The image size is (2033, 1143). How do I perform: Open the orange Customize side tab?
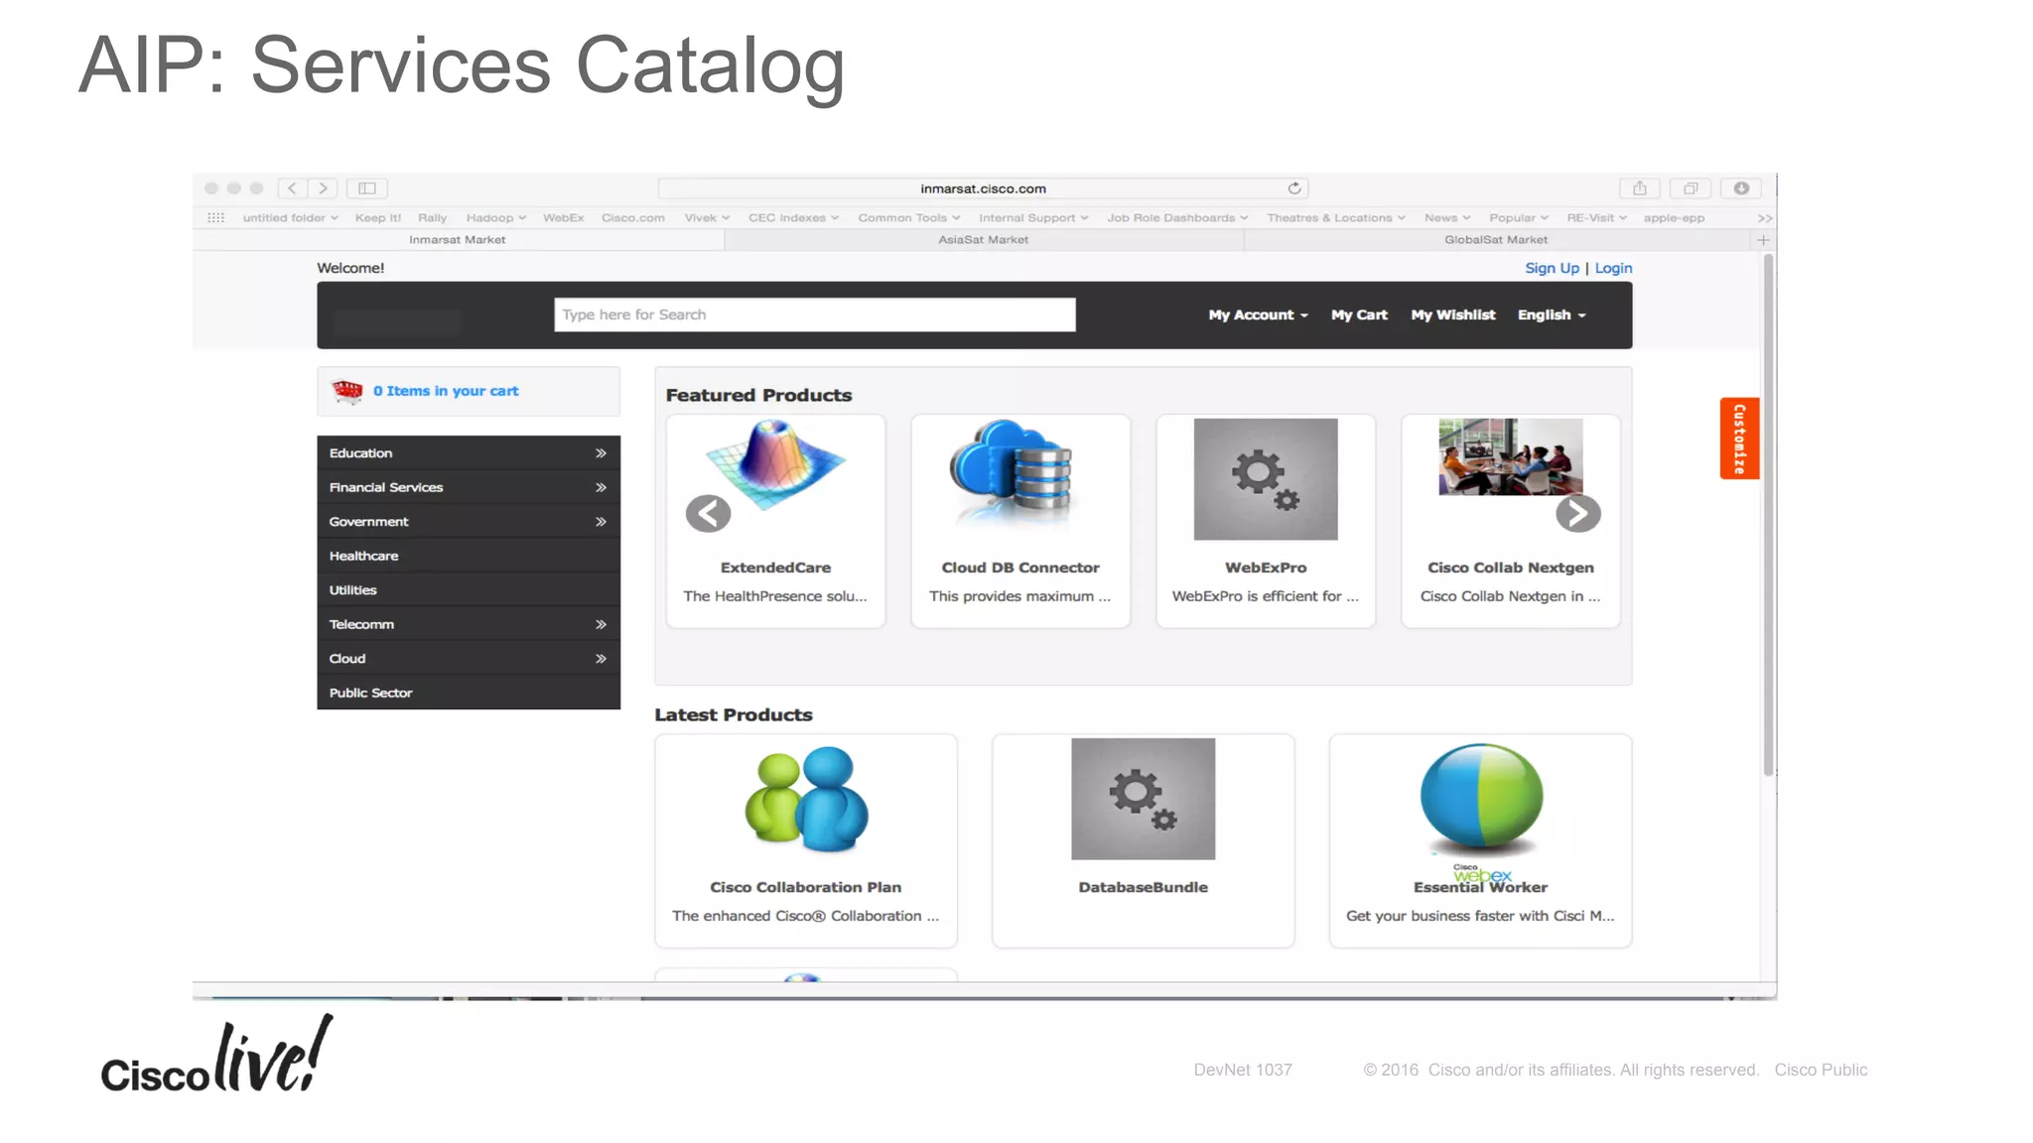(x=1739, y=439)
